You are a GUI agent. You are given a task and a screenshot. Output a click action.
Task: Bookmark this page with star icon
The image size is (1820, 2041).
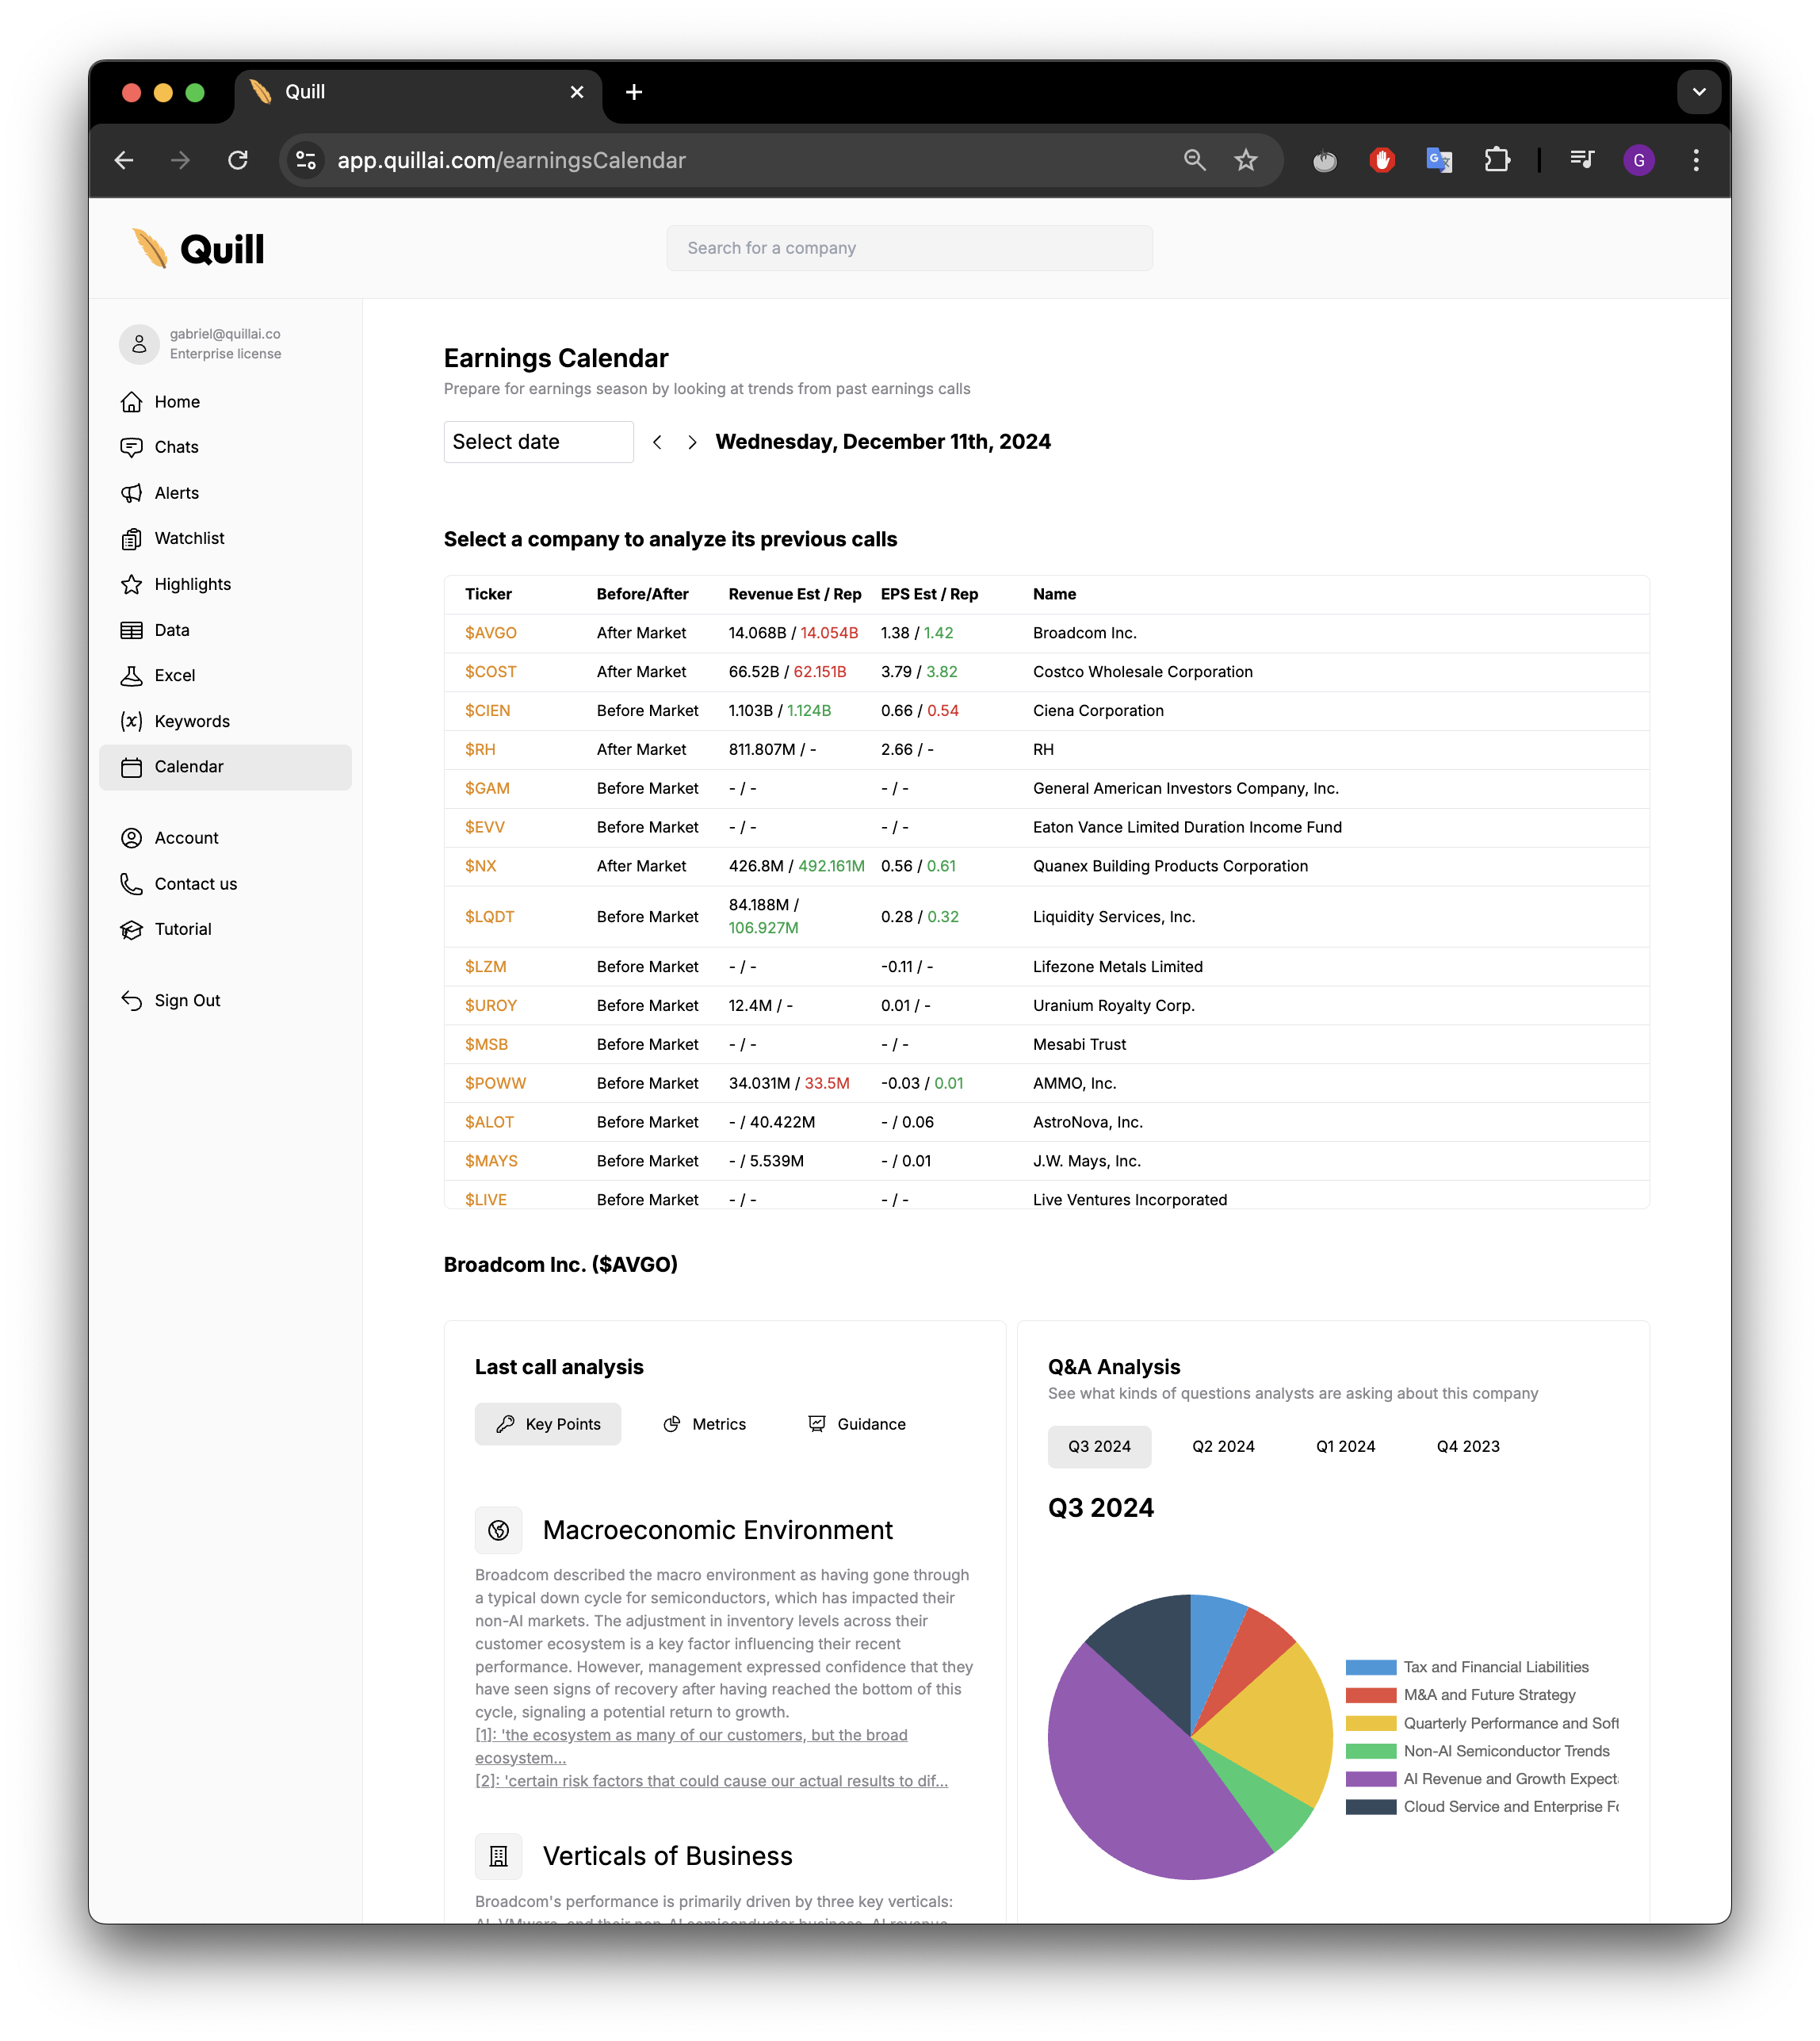tap(1245, 160)
